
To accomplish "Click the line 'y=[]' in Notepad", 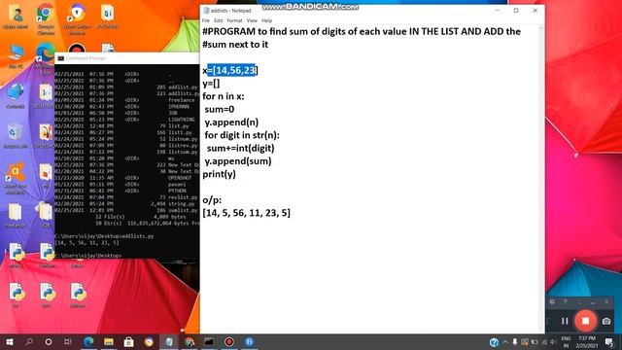I will pyautogui.click(x=211, y=84).
